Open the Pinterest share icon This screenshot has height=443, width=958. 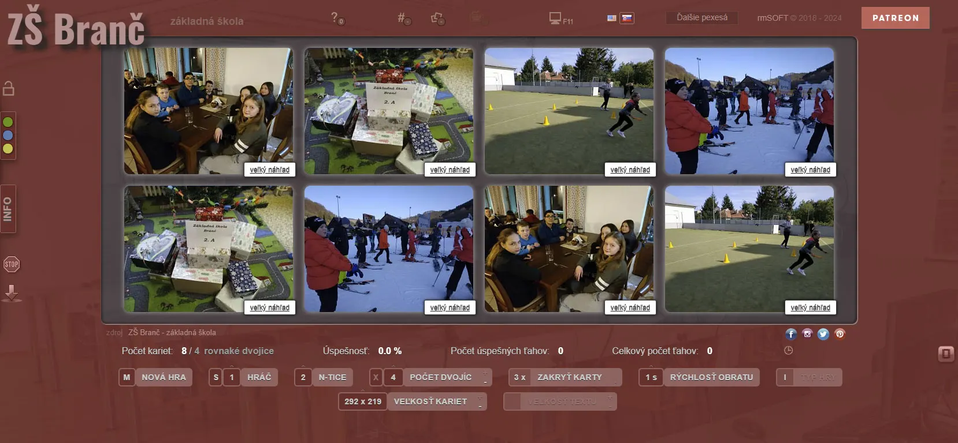point(840,334)
